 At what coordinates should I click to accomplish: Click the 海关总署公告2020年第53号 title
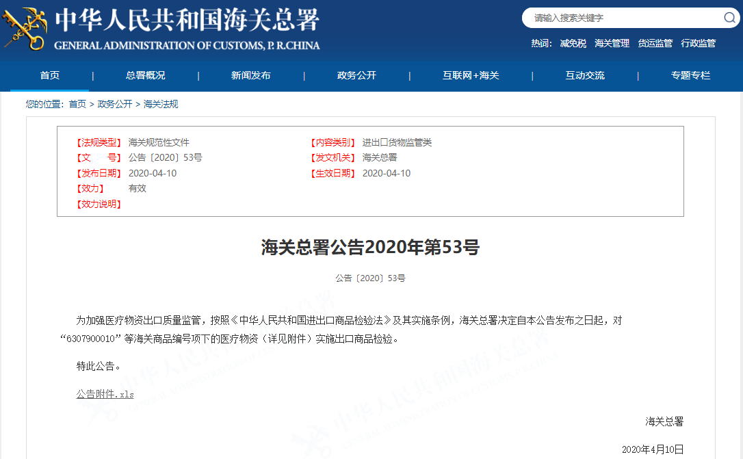point(370,248)
